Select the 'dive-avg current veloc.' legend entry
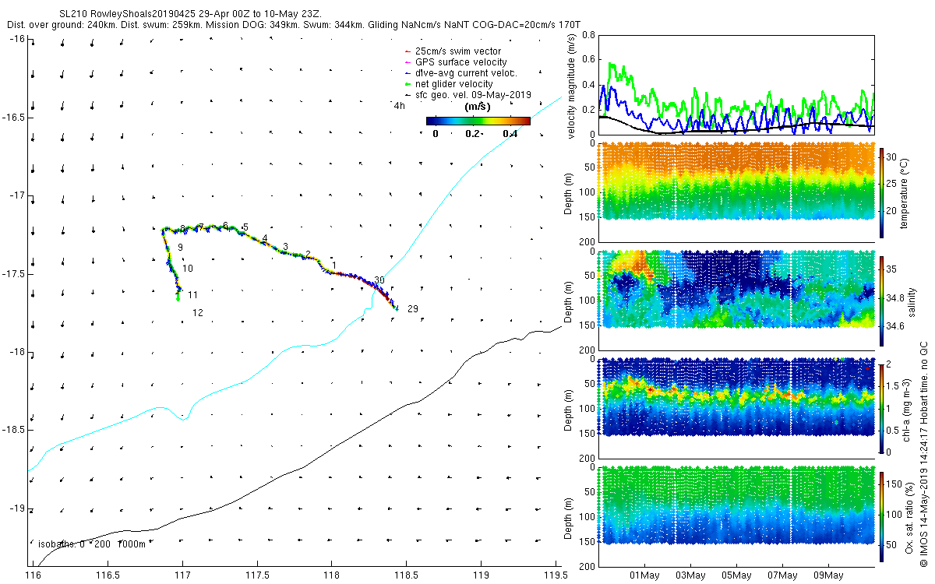 466,72
